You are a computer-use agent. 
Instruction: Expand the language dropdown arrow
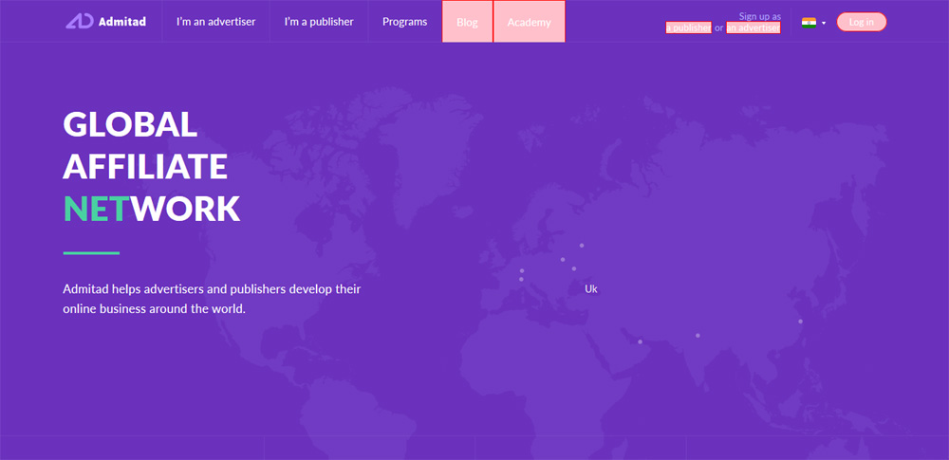tap(824, 23)
